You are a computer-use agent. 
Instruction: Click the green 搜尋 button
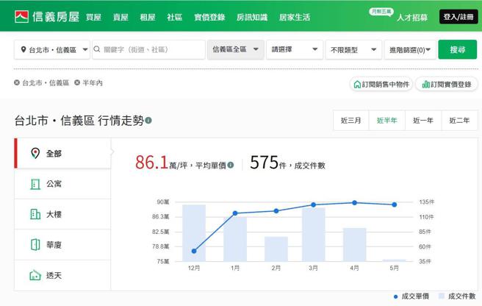[458, 49]
